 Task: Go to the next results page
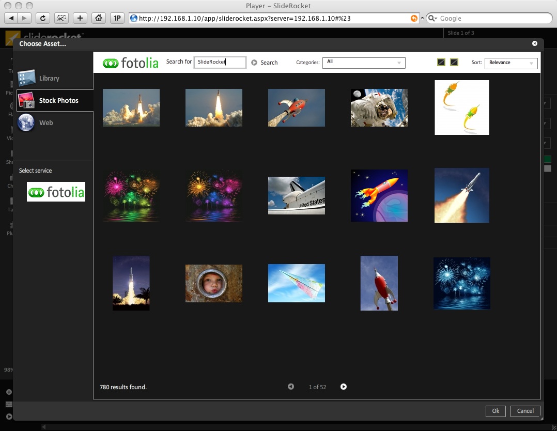tap(344, 387)
